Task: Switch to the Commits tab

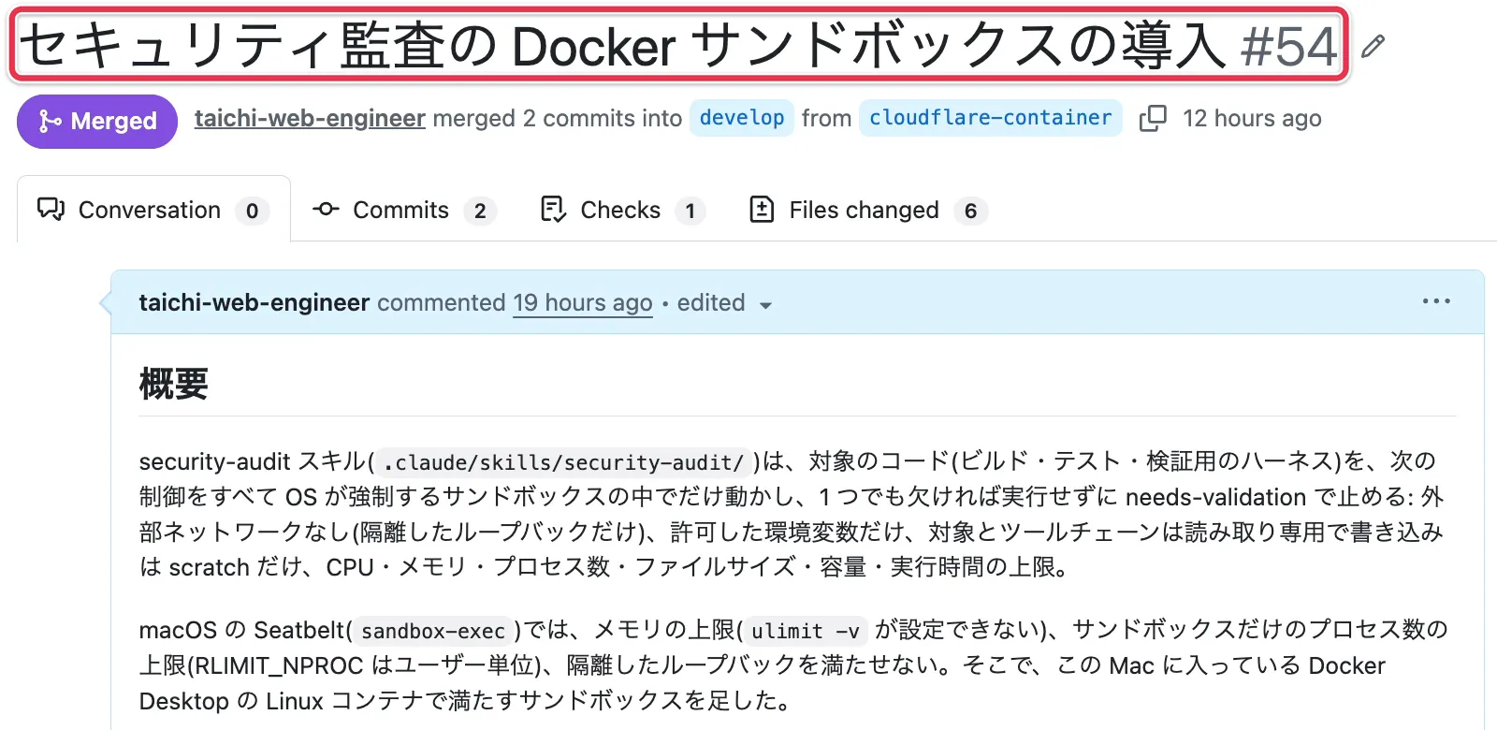Action: 404,210
